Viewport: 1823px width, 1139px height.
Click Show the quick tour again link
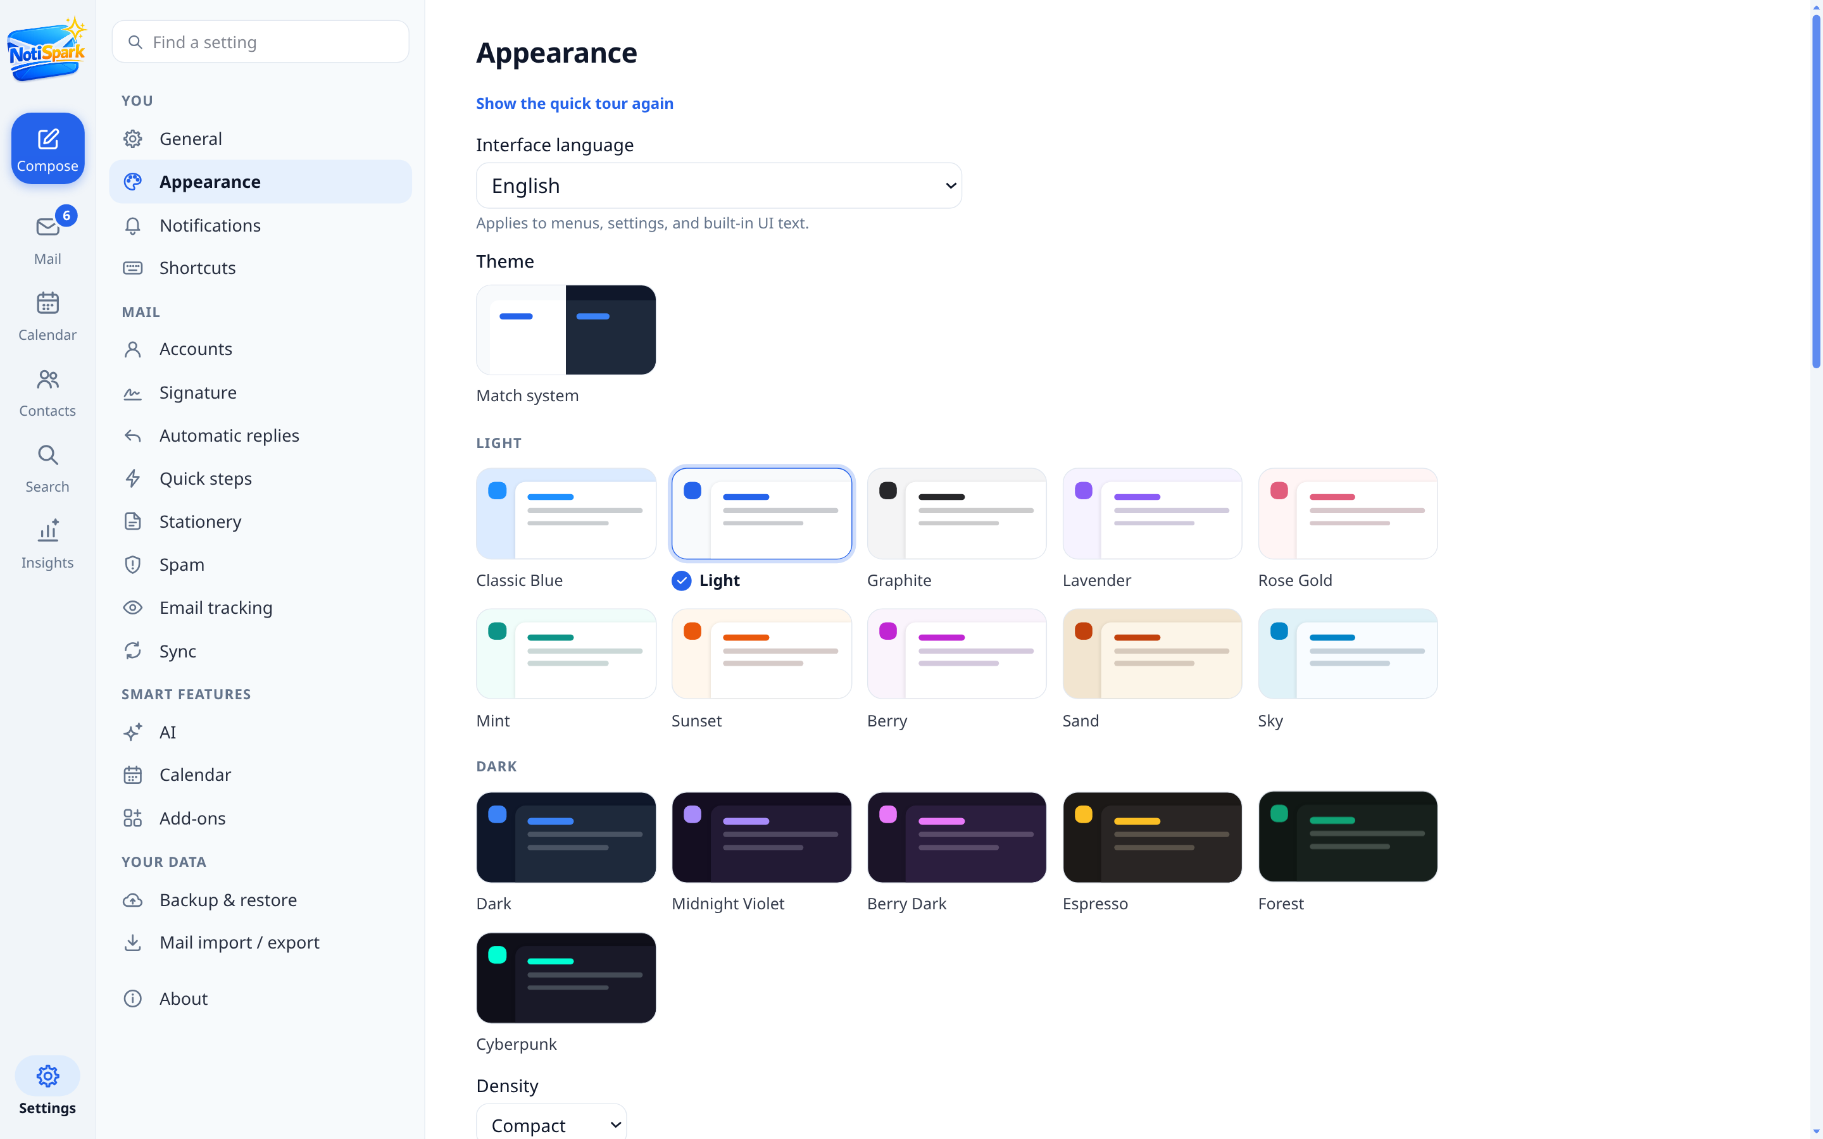[575, 103]
